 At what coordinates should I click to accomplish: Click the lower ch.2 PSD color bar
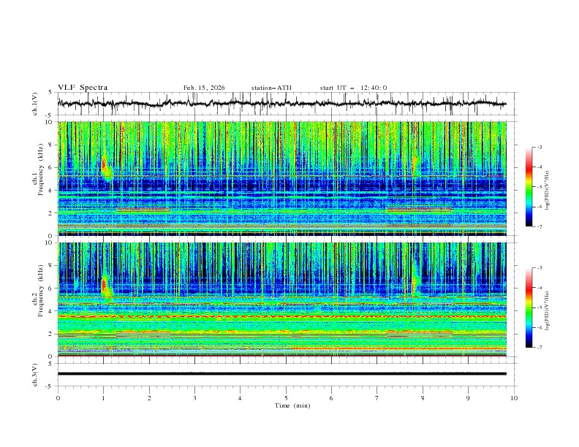[x=529, y=307]
